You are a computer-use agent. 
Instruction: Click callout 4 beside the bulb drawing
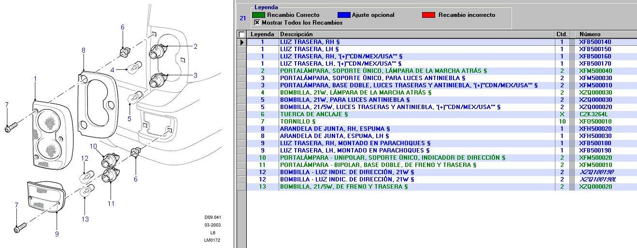(112, 70)
